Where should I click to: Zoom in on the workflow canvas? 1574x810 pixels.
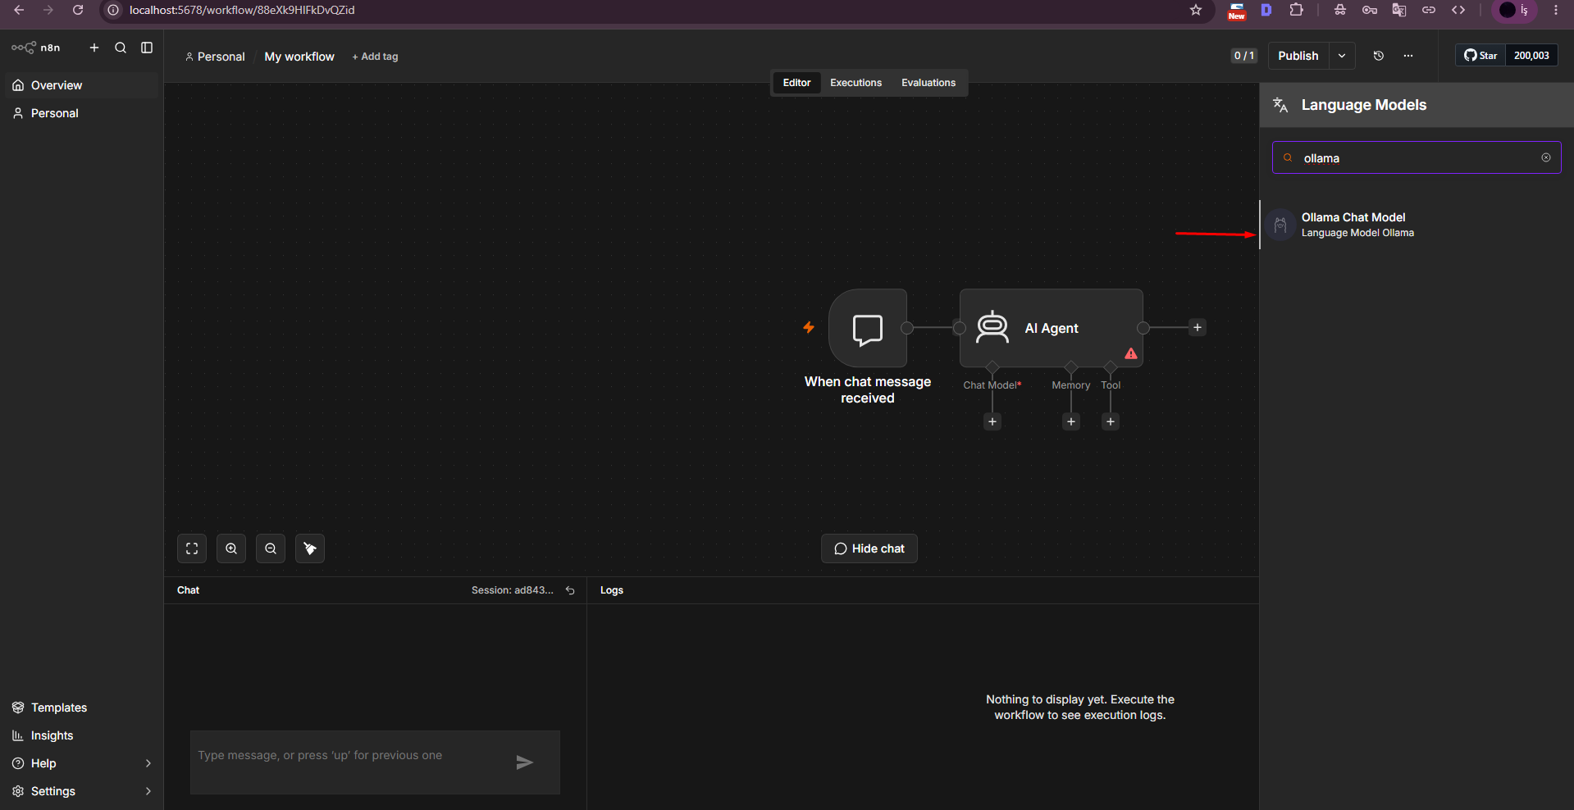click(231, 548)
